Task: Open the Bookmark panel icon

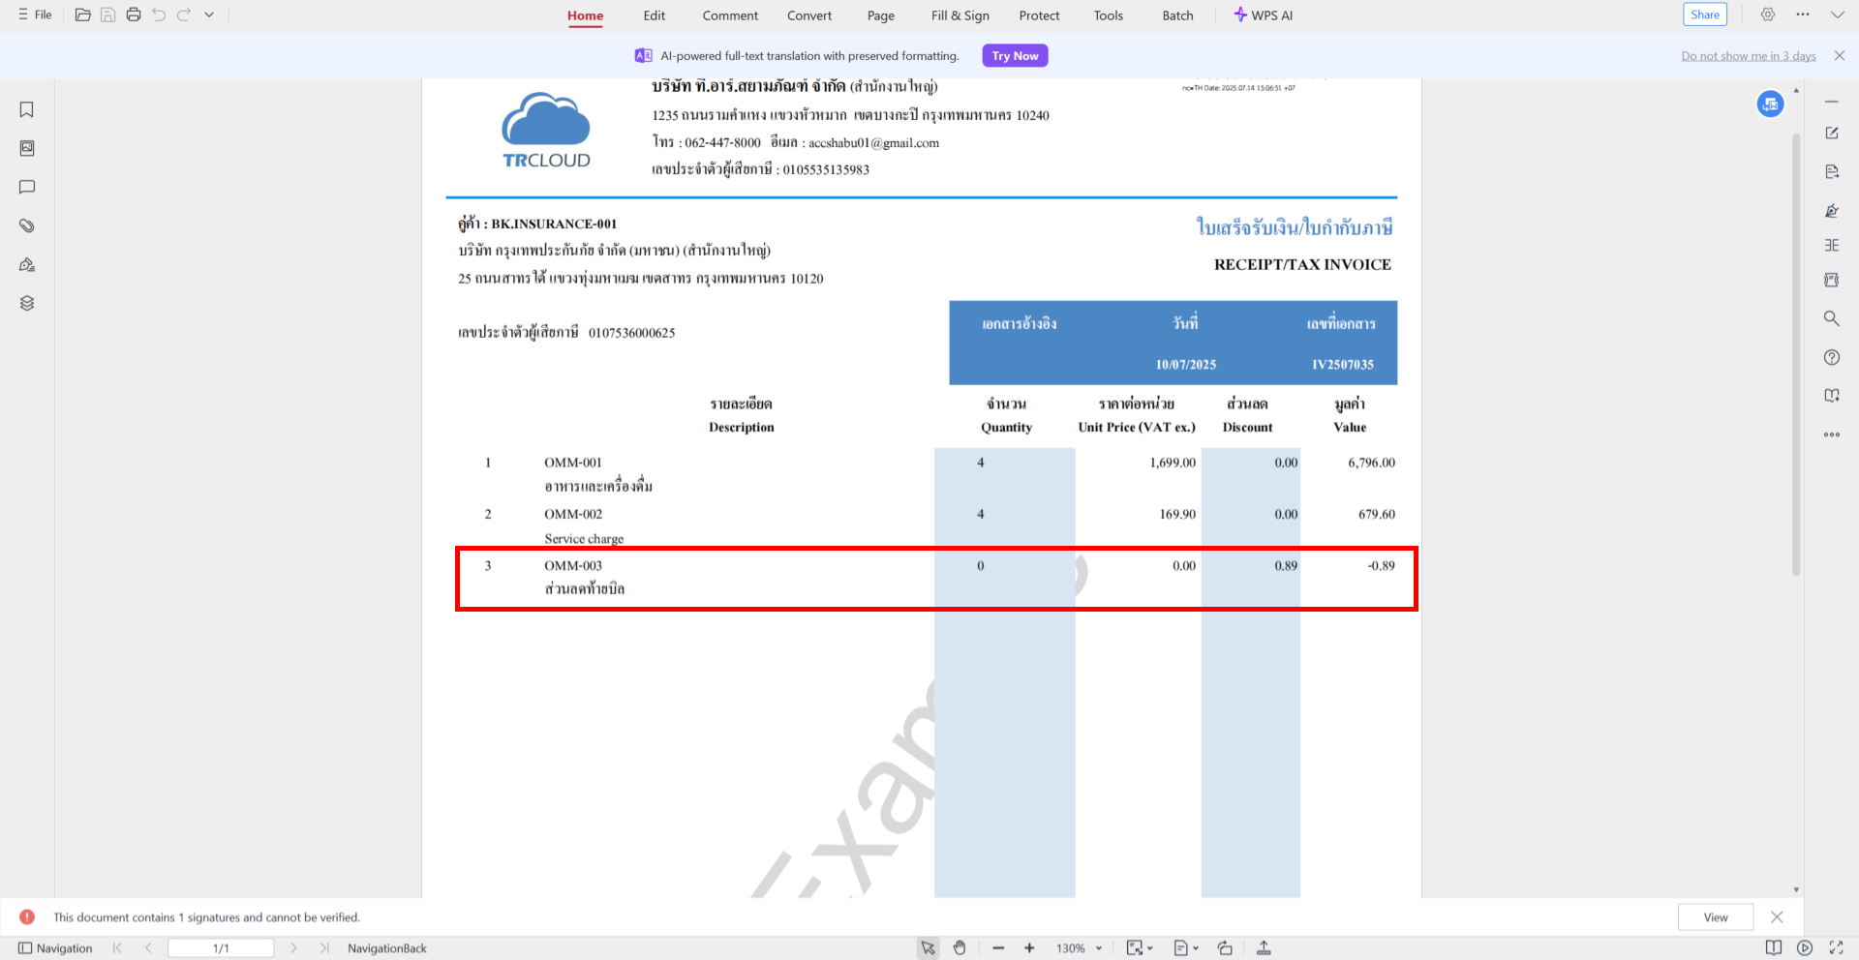Action: coord(27,109)
